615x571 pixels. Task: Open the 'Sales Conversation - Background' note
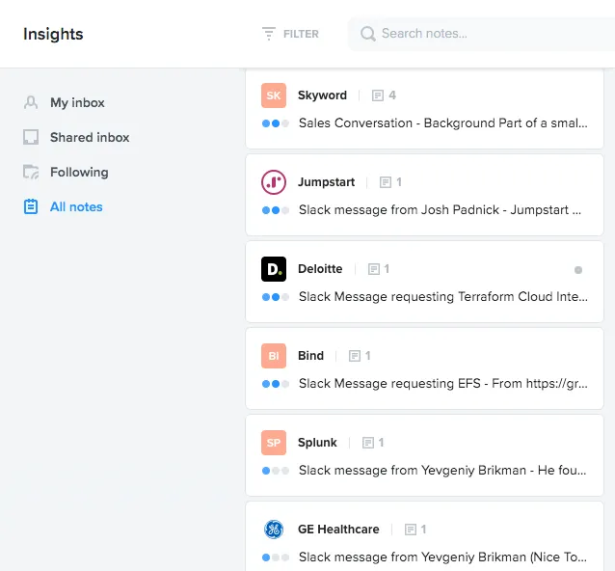(443, 123)
